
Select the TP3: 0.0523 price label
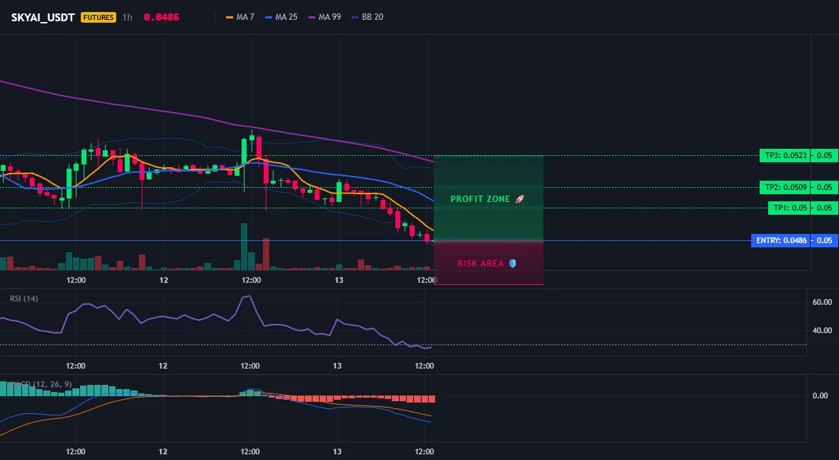point(784,156)
